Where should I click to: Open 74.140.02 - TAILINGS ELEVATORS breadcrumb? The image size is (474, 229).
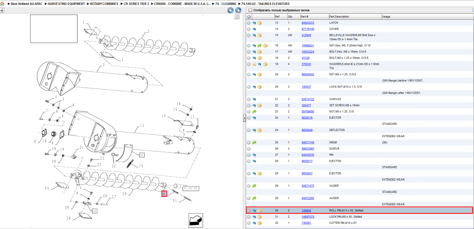coord(265,4)
